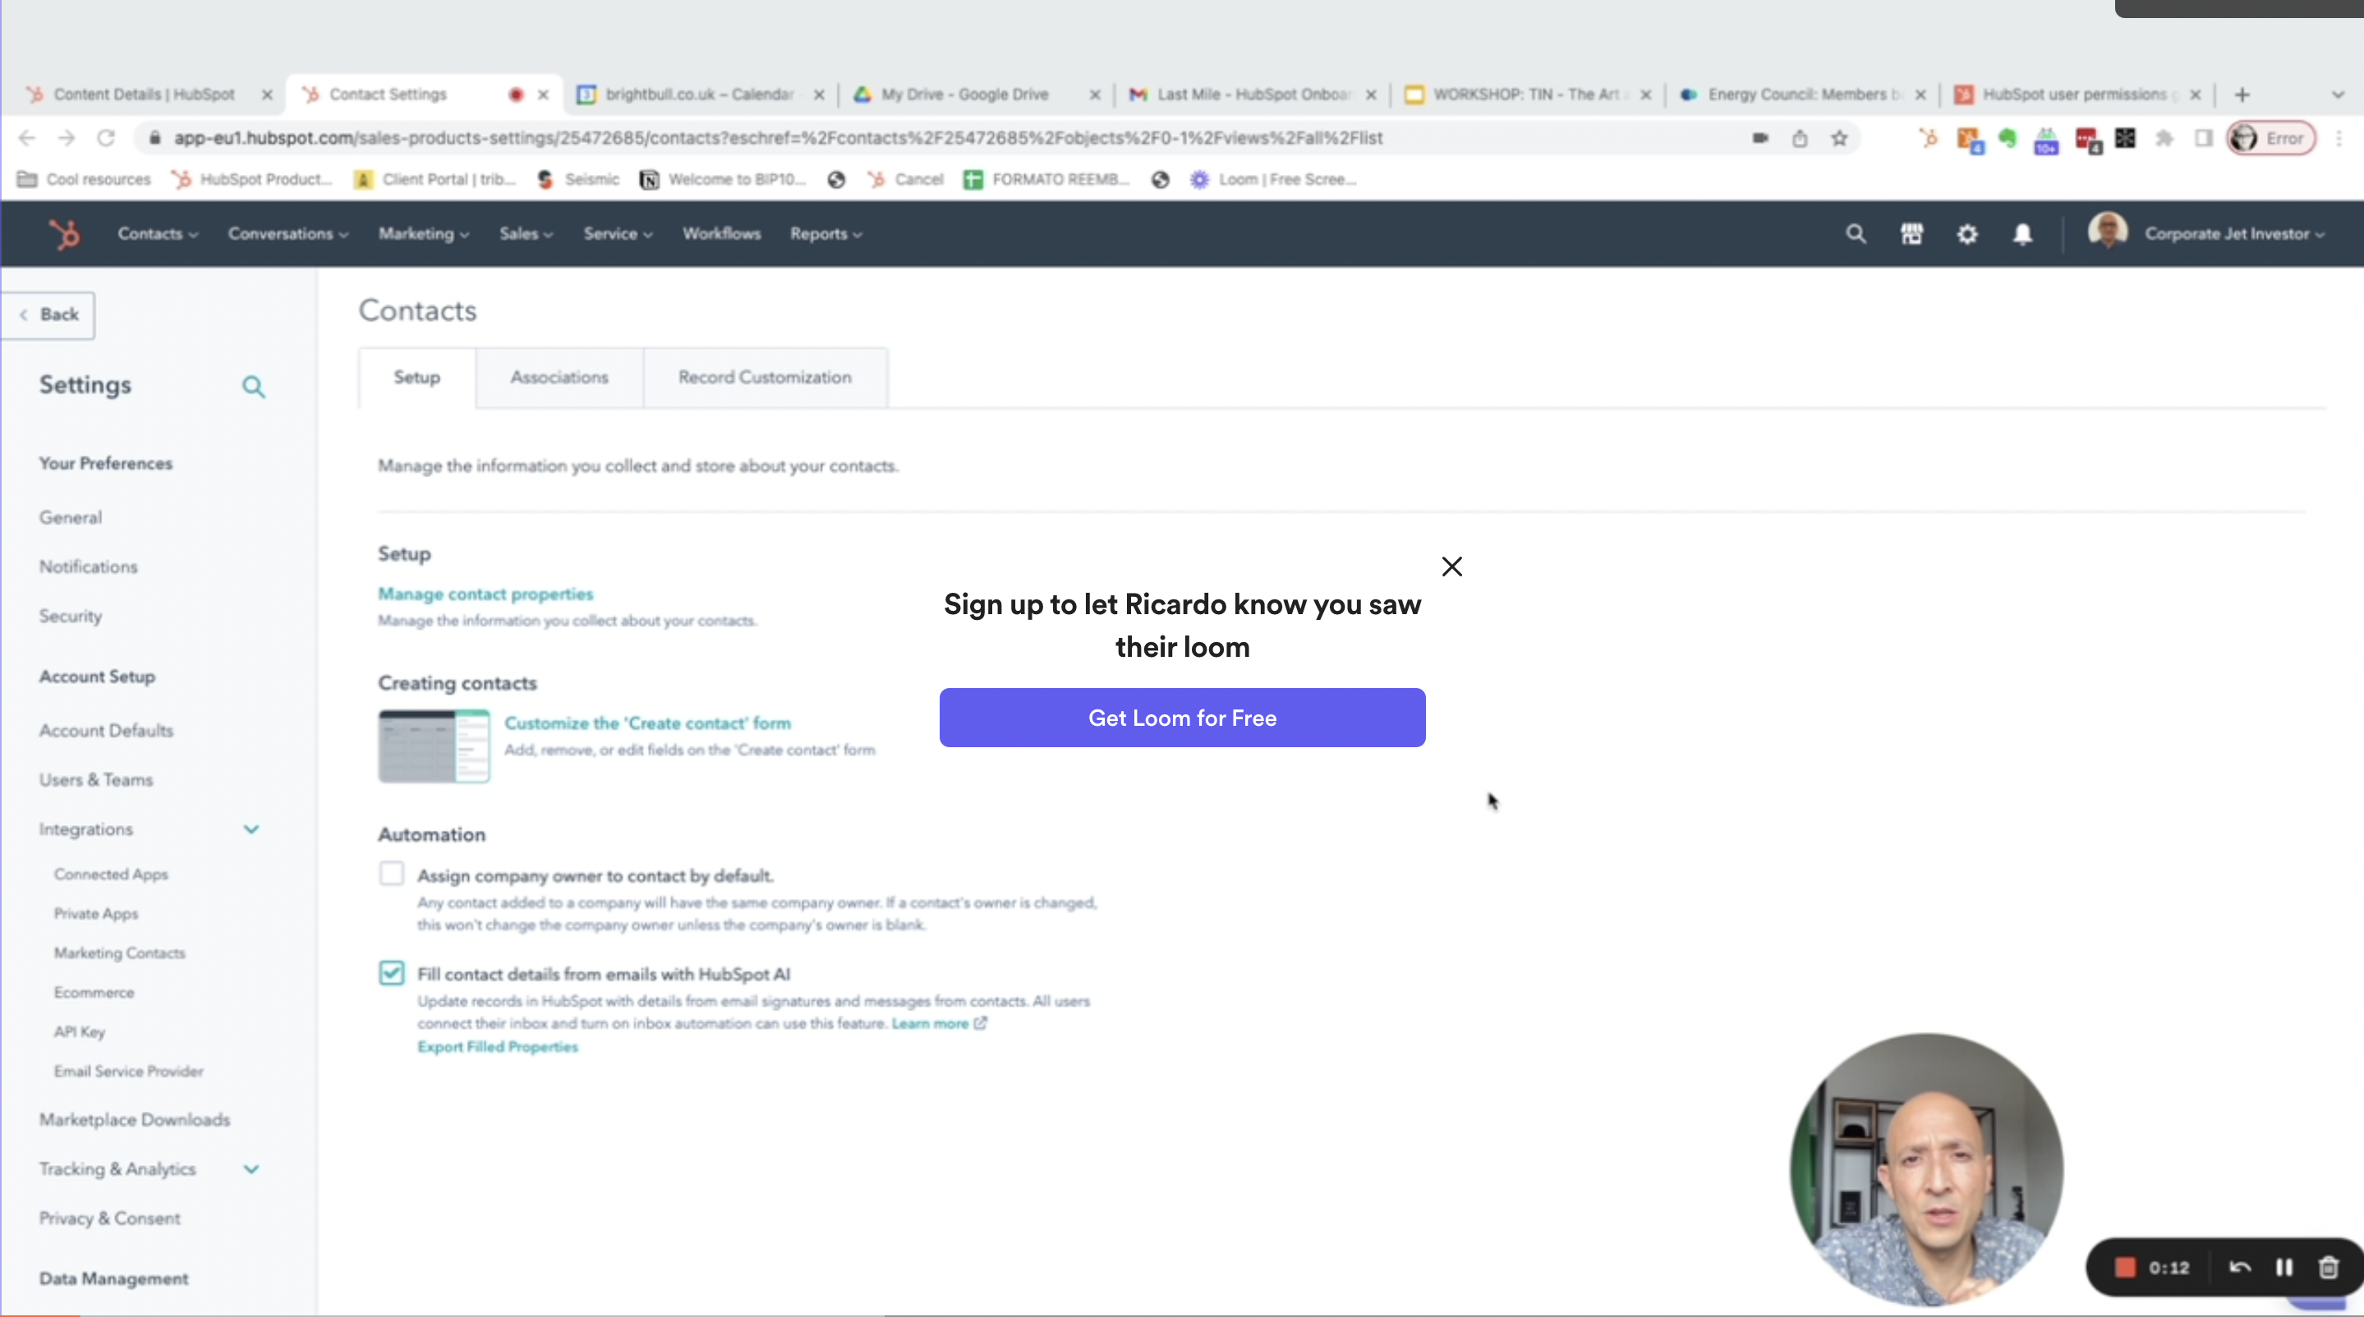
Task: Collapse the Integrations section chevron
Action: point(251,829)
